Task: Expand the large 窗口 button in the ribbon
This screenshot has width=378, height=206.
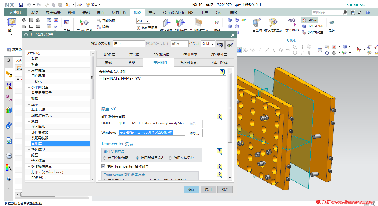Action: click(11, 27)
